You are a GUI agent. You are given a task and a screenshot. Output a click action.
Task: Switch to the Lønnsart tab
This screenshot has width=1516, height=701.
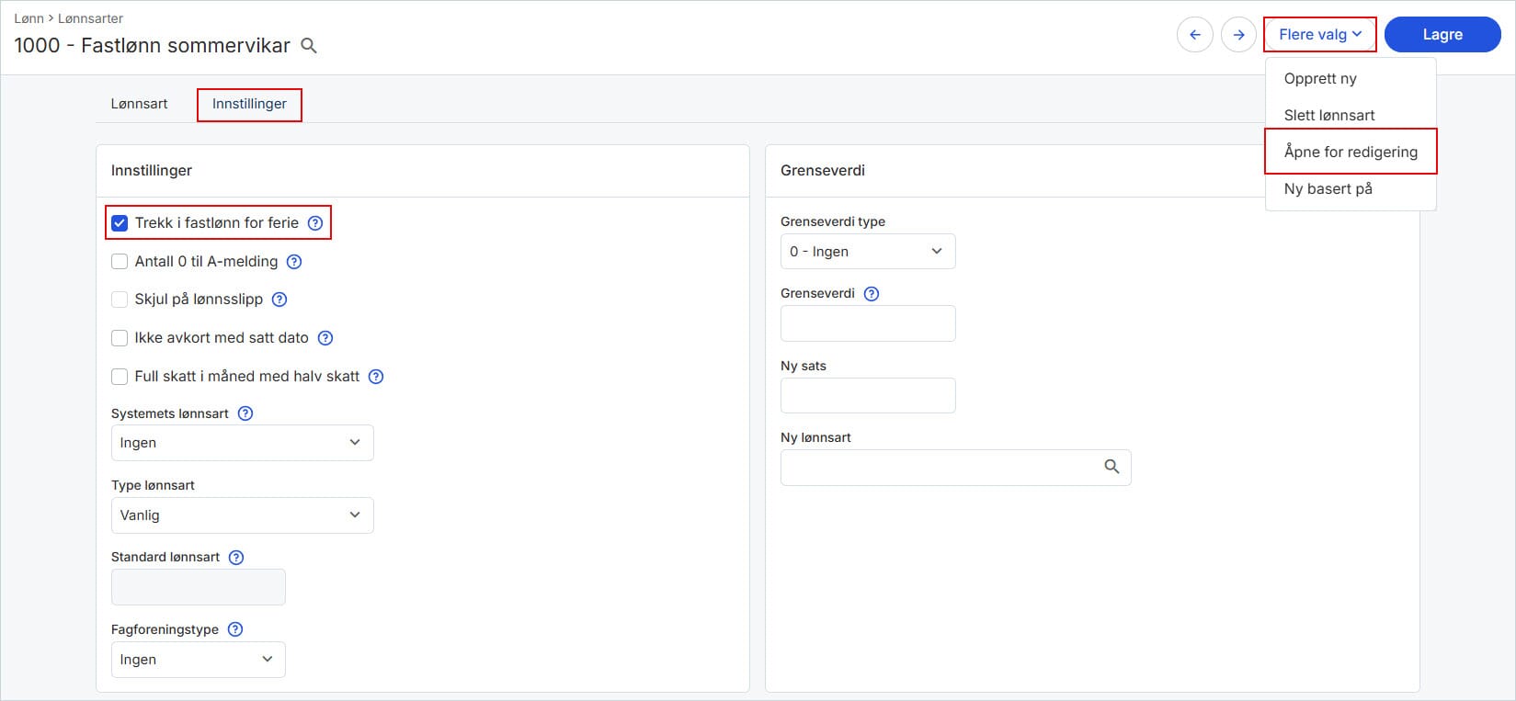pos(140,104)
